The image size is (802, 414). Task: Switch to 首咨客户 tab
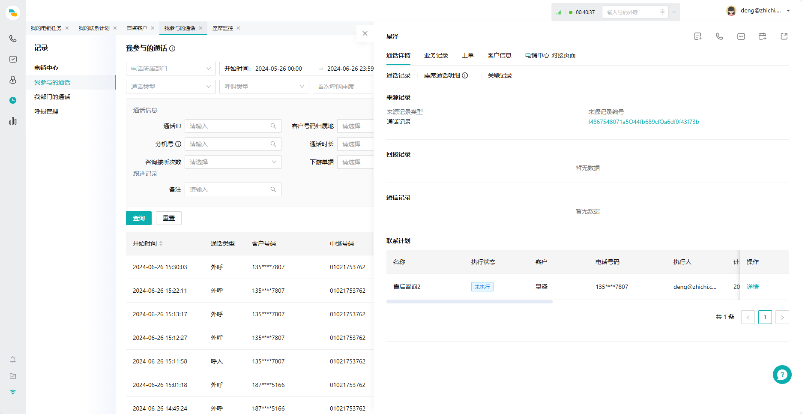[x=137, y=28]
